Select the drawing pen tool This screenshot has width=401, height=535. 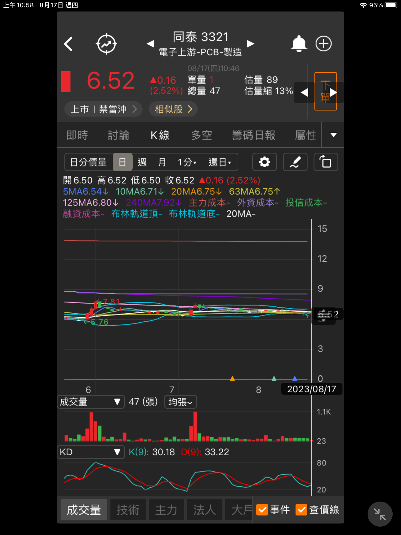[295, 162]
